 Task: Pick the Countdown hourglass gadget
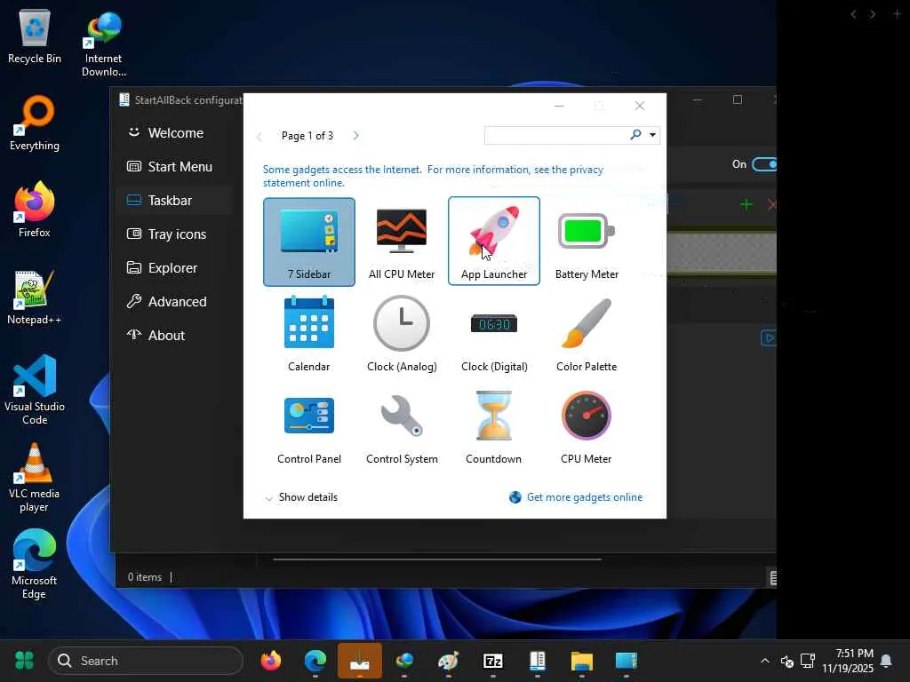(x=494, y=426)
